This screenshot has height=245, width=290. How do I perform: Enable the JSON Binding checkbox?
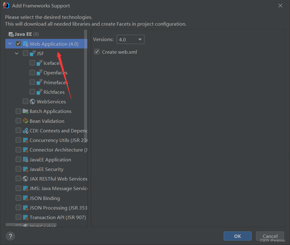(x=18, y=198)
